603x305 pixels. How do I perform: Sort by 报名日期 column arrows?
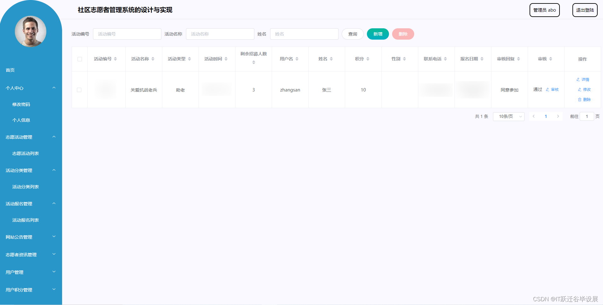point(482,59)
